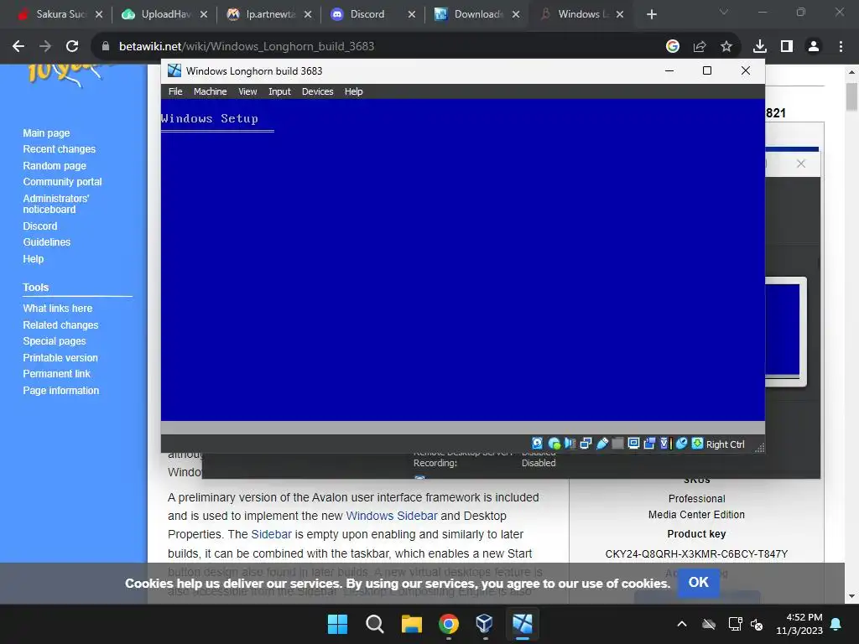Open the Machine menu in VM window
Viewport: 859px width, 644px height.
point(210,91)
